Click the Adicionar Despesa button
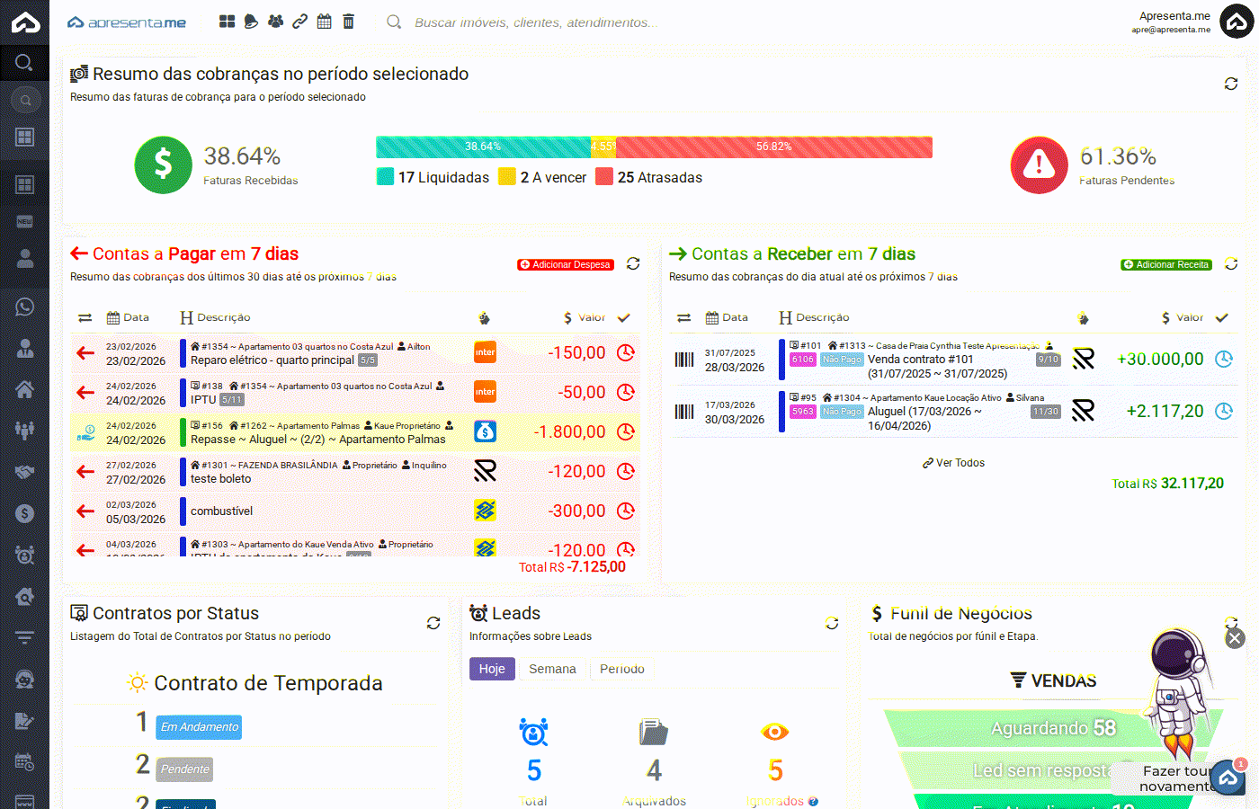 coord(566,264)
